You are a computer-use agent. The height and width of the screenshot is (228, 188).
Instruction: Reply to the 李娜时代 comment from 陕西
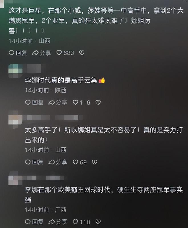[34, 102]
